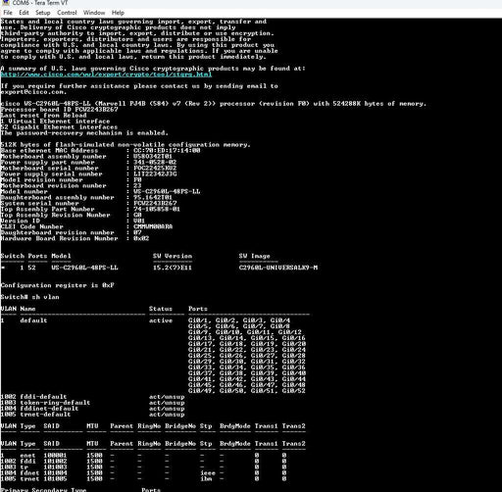The image size is (502, 492).
Task: Click the 'Configuration register is 0xF' line
Action: [x=58, y=285]
